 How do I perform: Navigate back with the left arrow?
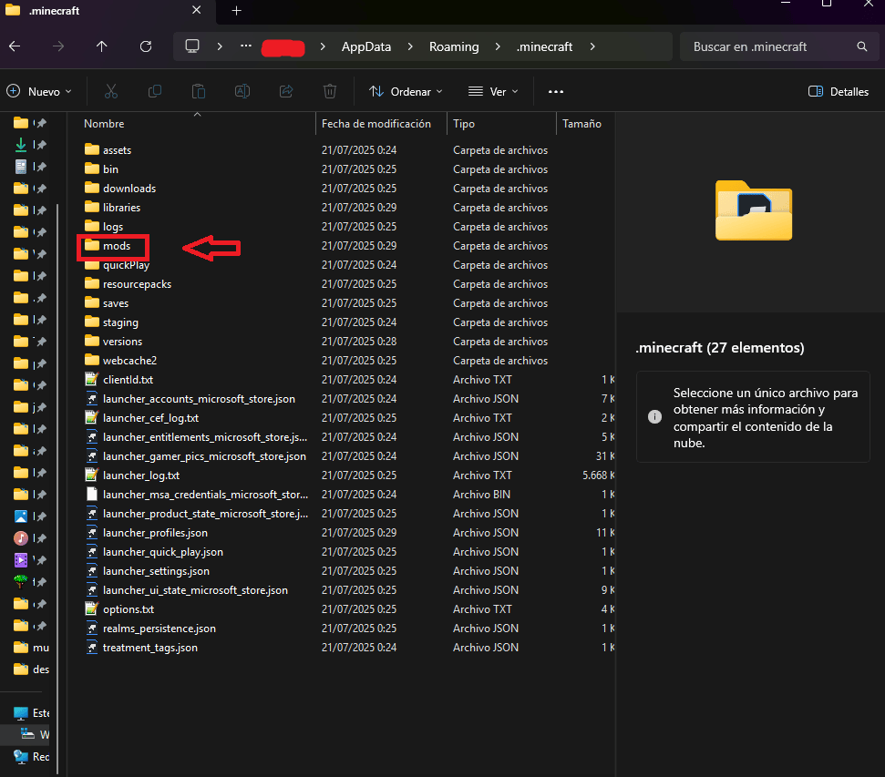tap(15, 46)
